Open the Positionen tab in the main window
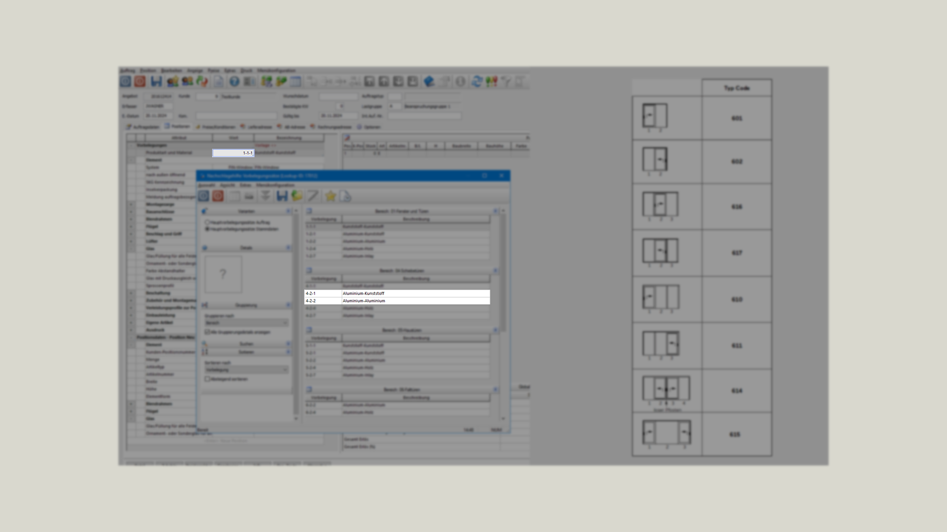This screenshot has width=947, height=532. coord(178,127)
